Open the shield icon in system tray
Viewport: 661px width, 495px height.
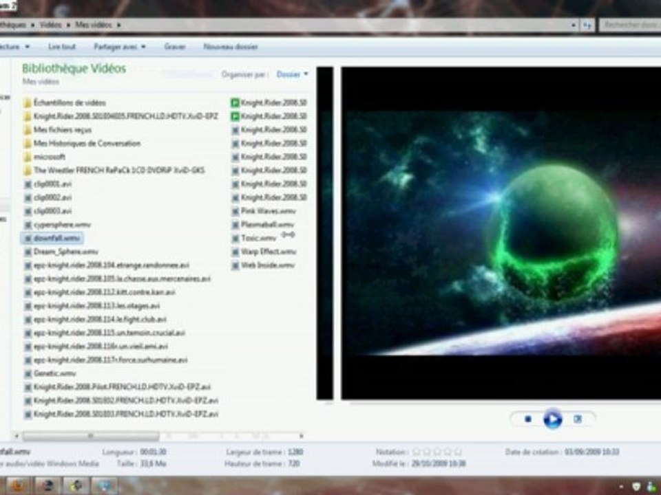coord(637,487)
